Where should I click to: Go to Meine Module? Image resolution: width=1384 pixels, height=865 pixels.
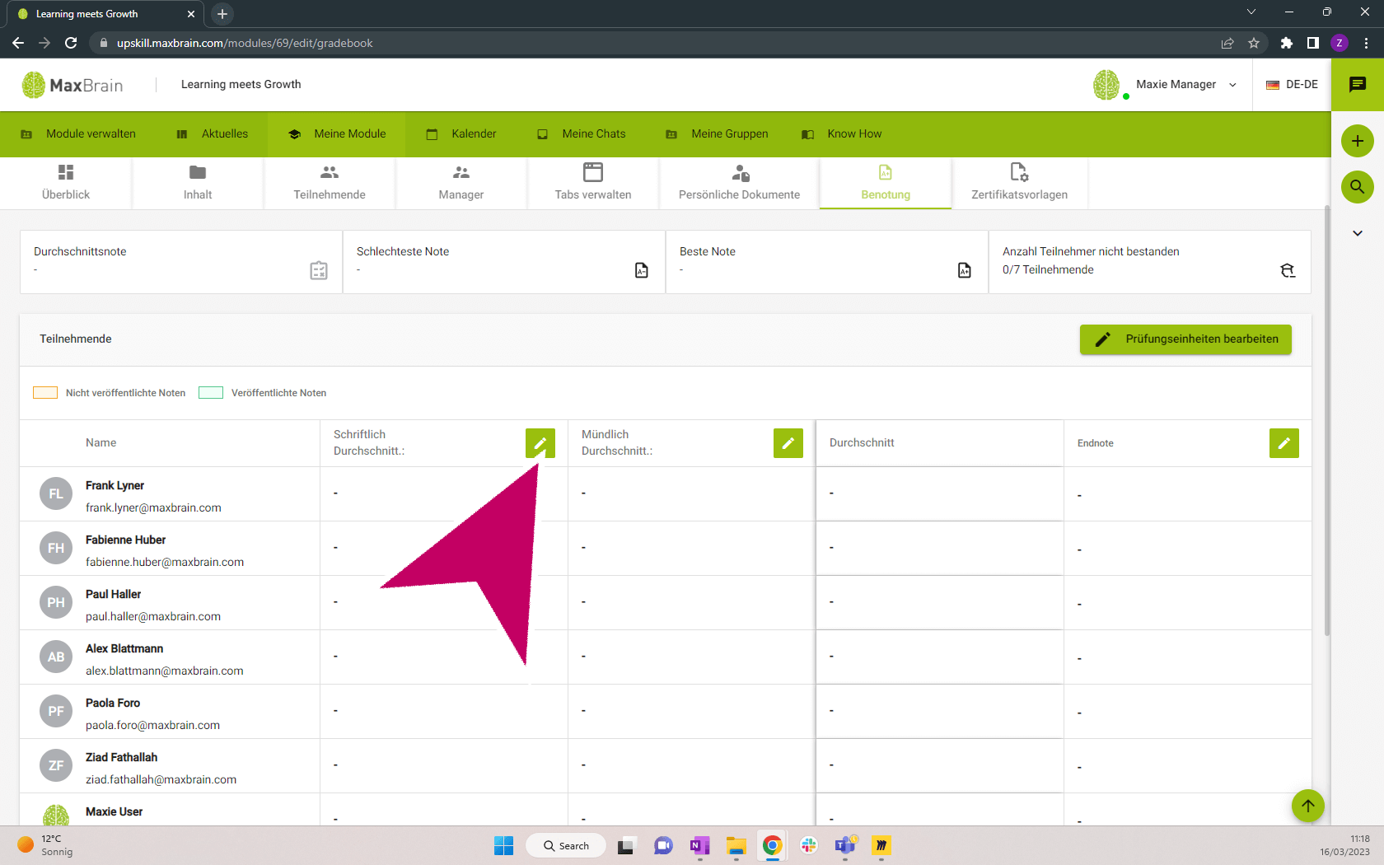coord(337,134)
